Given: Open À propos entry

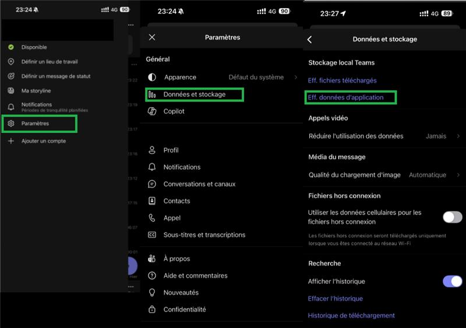Looking at the screenshot, I should pos(221,259).
